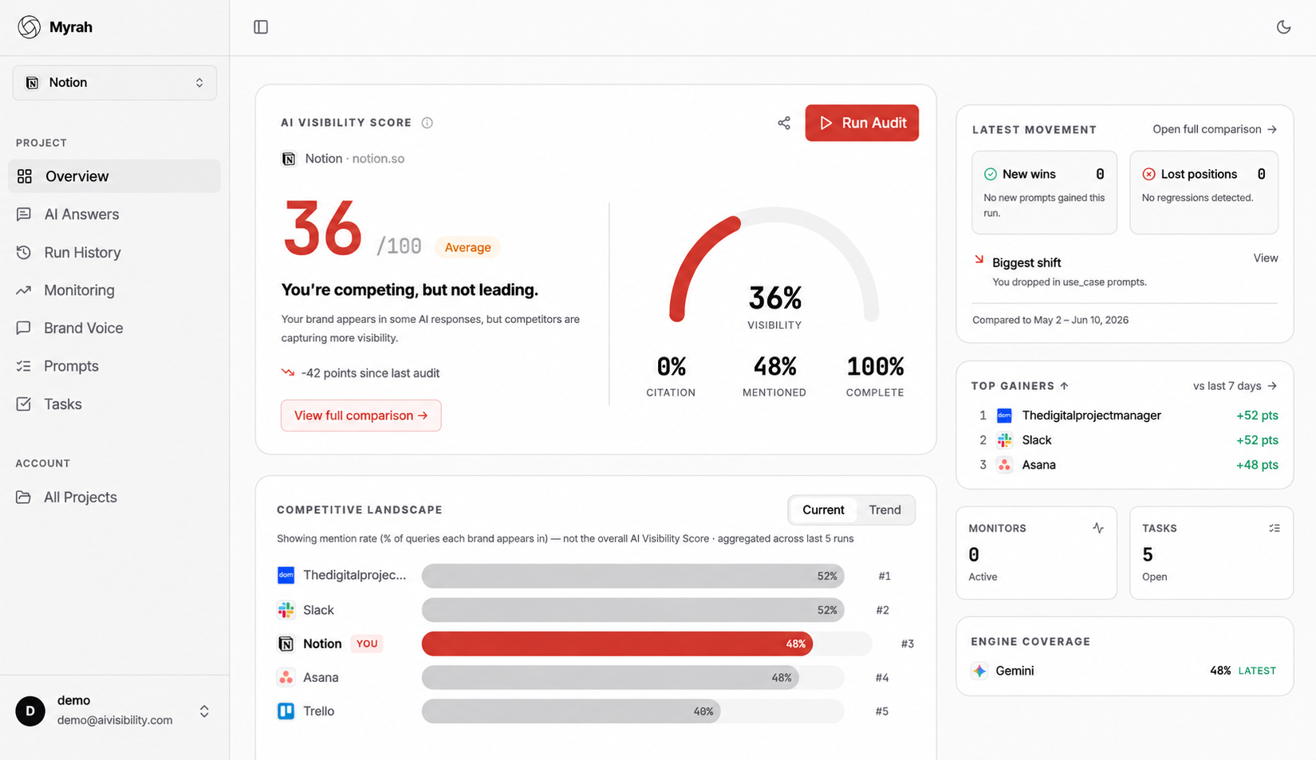
Task: Open Overview in the sidebar
Action: tap(114, 176)
